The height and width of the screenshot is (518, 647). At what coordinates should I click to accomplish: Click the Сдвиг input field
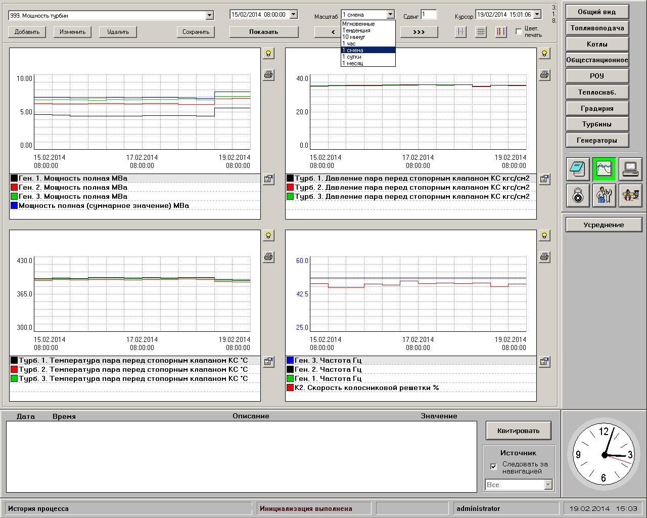coord(429,15)
